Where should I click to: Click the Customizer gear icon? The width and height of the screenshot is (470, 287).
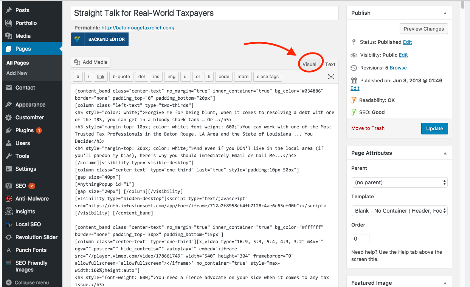coord(8,117)
